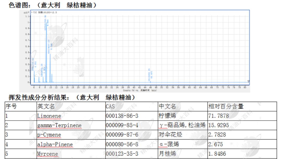
Task: Click the triangle marker at chromatogram's right end
Action: pos(248,81)
